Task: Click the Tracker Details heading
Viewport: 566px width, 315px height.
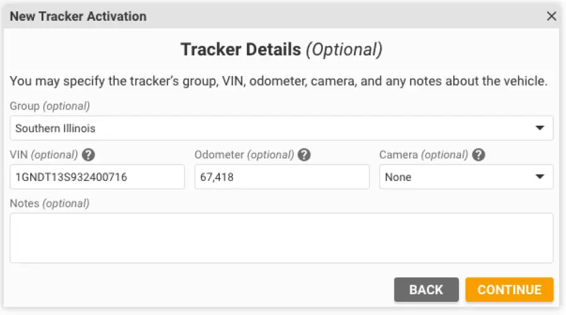Action: [281, 50]
